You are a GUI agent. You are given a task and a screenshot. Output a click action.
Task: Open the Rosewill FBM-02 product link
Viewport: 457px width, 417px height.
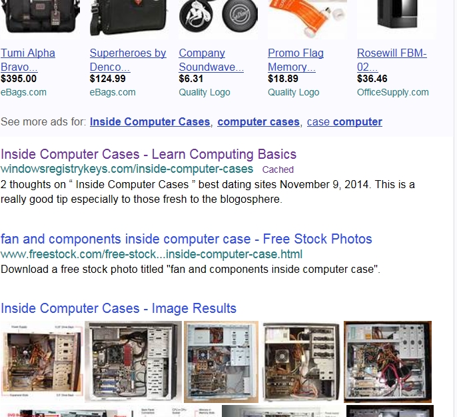pos(392,60)
